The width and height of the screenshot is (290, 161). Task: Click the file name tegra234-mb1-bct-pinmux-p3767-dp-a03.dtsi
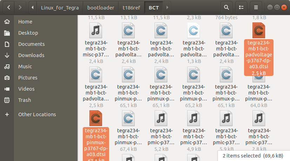coord(96,142)
